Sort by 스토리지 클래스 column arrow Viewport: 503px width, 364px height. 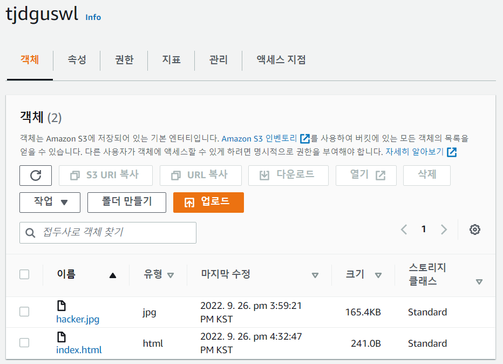(x=479, y=282)
